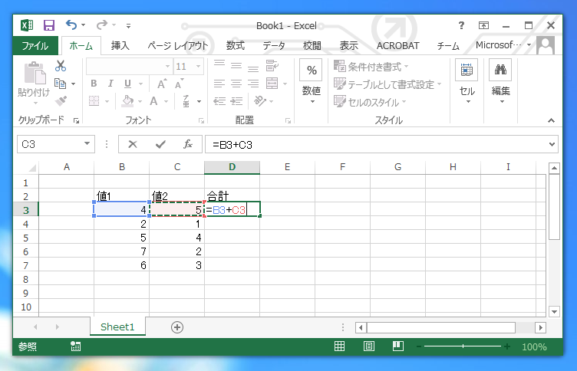Open the font name combo box
The image size is (577, 371).
click(129, 66)
